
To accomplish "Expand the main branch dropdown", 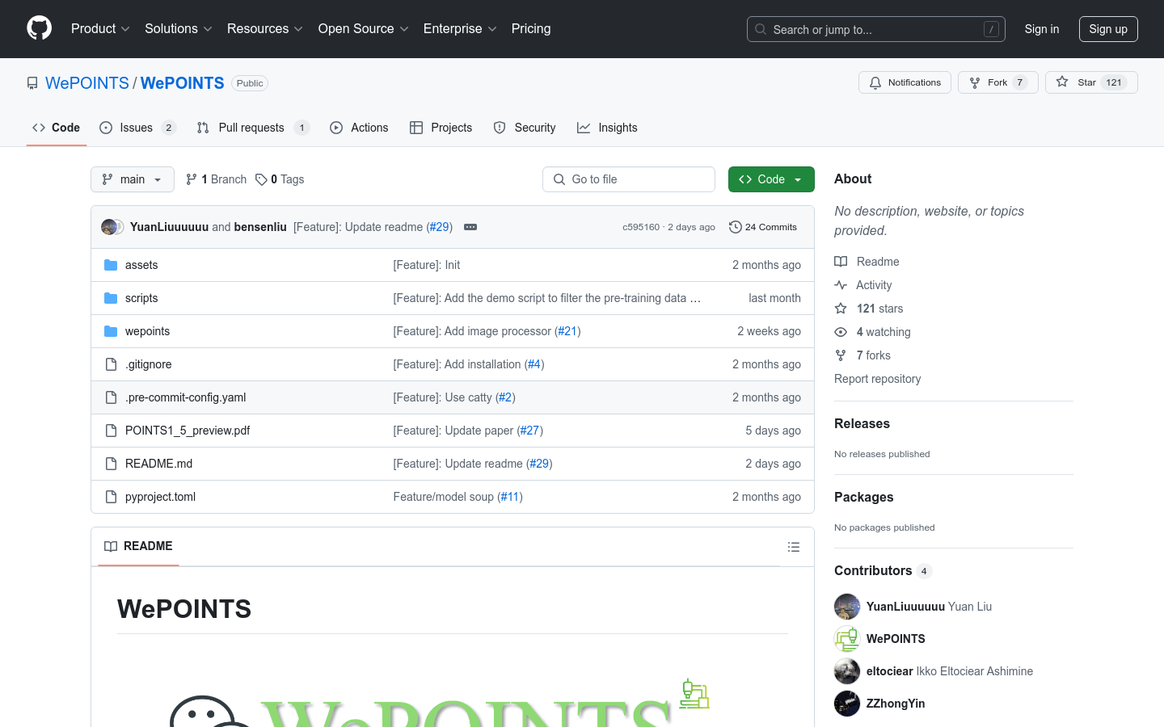I will click(x=133, y=179).
